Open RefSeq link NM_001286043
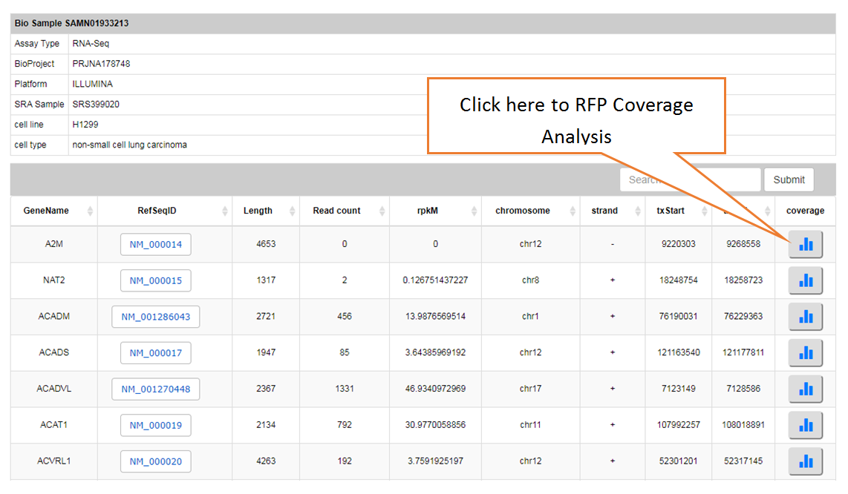The width and height of the screenshot is (848, 494). point(156,317)
